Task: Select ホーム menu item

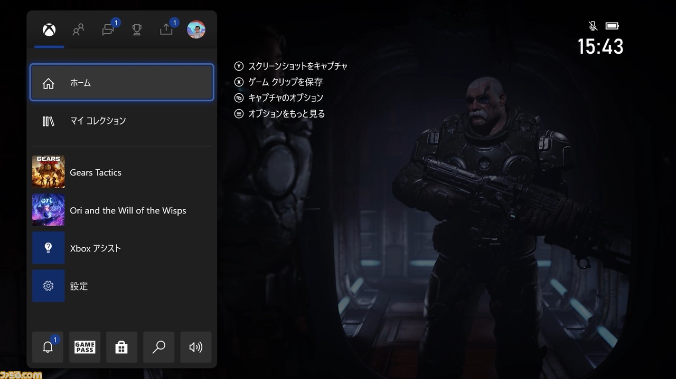Action: point(122,83)
